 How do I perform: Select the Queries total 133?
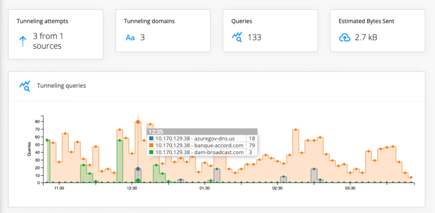254,37
